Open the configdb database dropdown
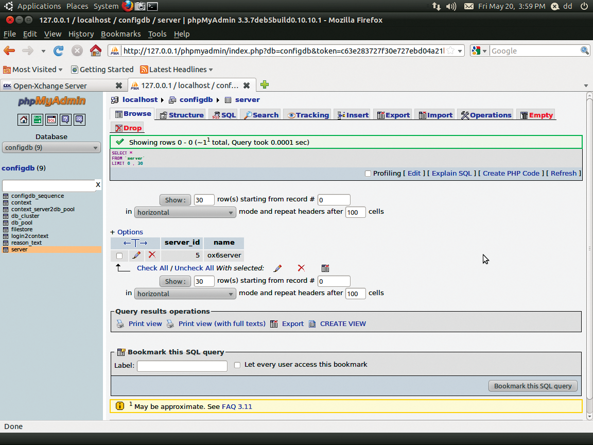This screenshot has width=593, height=445. [51, 147]
